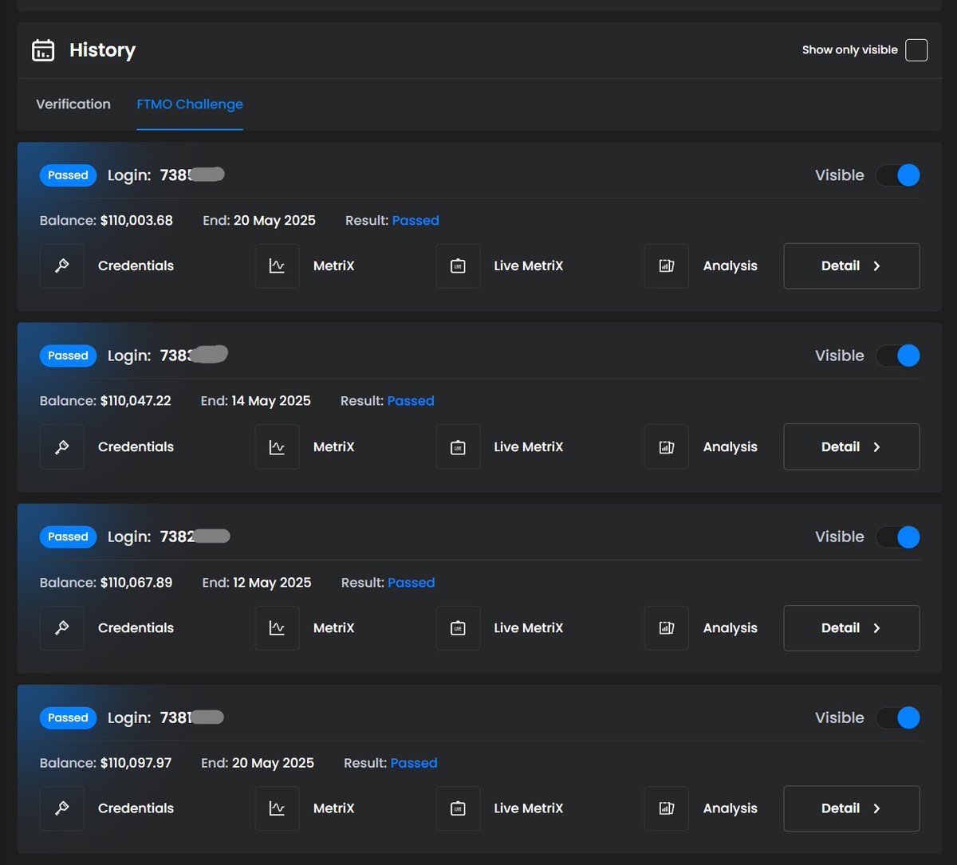Open Analysis icon for login 7383

pos(667,446)
